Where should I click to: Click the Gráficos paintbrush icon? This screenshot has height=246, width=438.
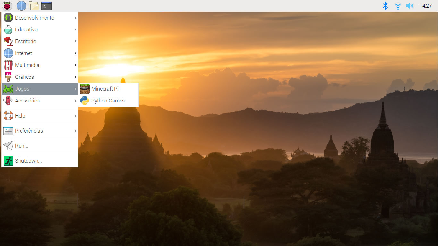tap(8, 77)
